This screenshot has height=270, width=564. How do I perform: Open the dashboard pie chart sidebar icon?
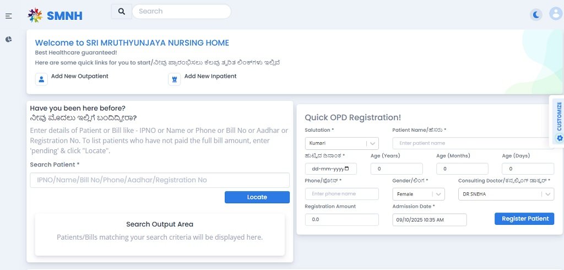pos(9,39)
